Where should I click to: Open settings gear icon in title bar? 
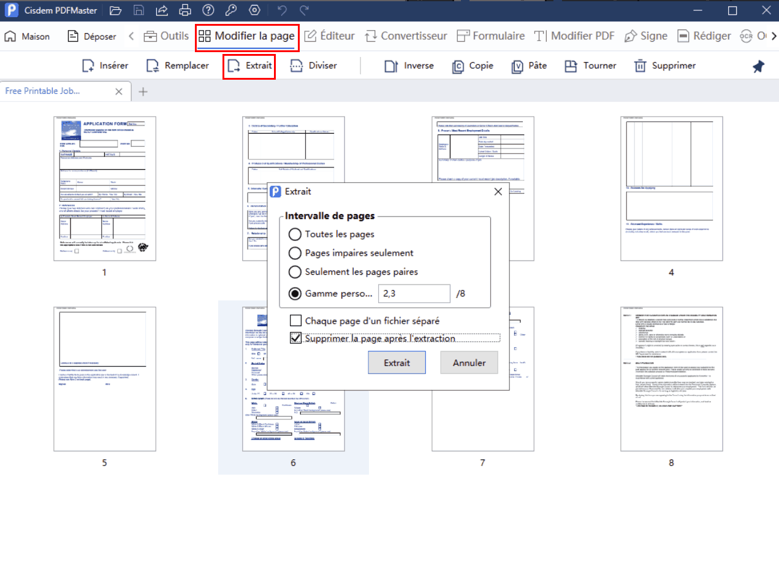[254, 10]
